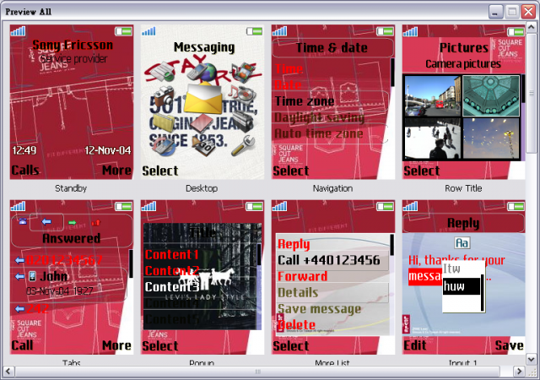Viewport: 540px width, 380px height.
Task: Click the radio icon in Desktop preview
Action: pos(243,121)
